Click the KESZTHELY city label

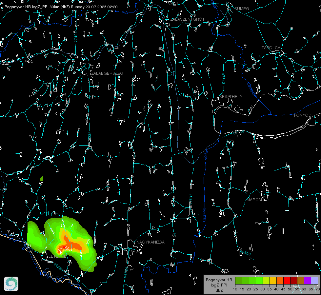[x=231, y=97]
